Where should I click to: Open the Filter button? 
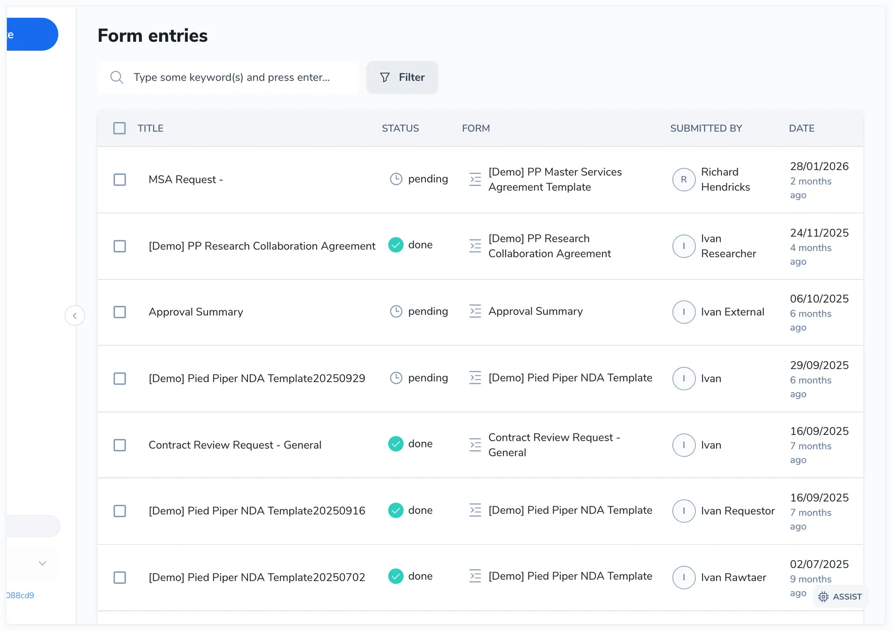click(x=402, y=77)
